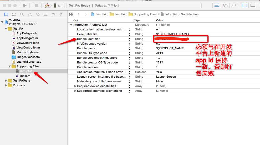
Task: Go forward in editor history
Action: coord(85,14)
